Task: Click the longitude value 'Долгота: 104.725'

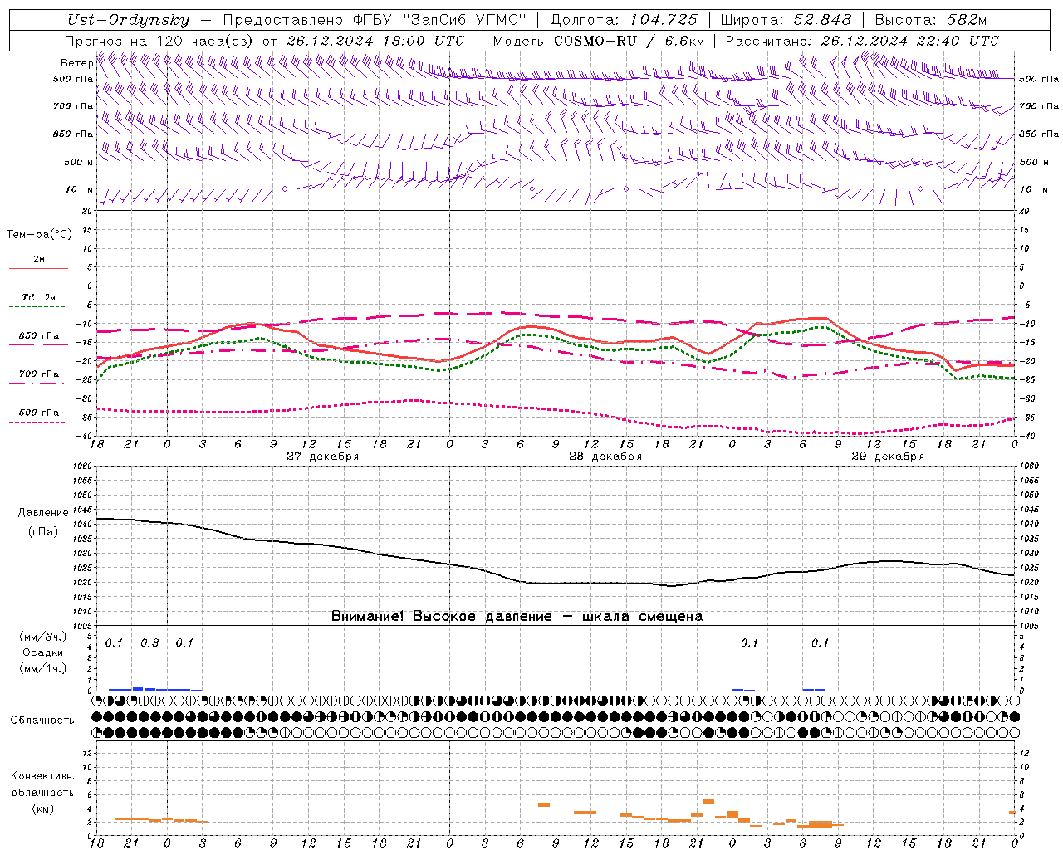Action: [624, 20]
